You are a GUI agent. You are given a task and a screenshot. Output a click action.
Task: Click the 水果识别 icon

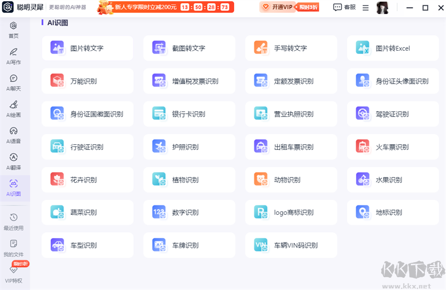point(363,179)
